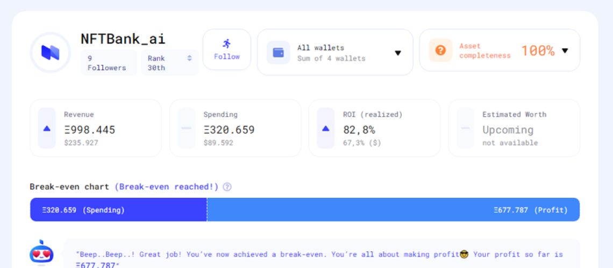Image resolution: width=613 pixels, height=268 pixels.
Task: Click the running-person Follow icon
Action: click(x=227, y=43)
